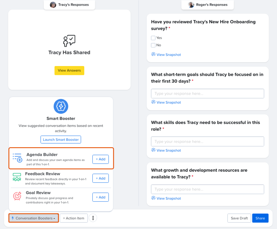Click Tracy's avatar in the responses tab
Viewport: 277px width, 229px height.
tap(53, 5)
